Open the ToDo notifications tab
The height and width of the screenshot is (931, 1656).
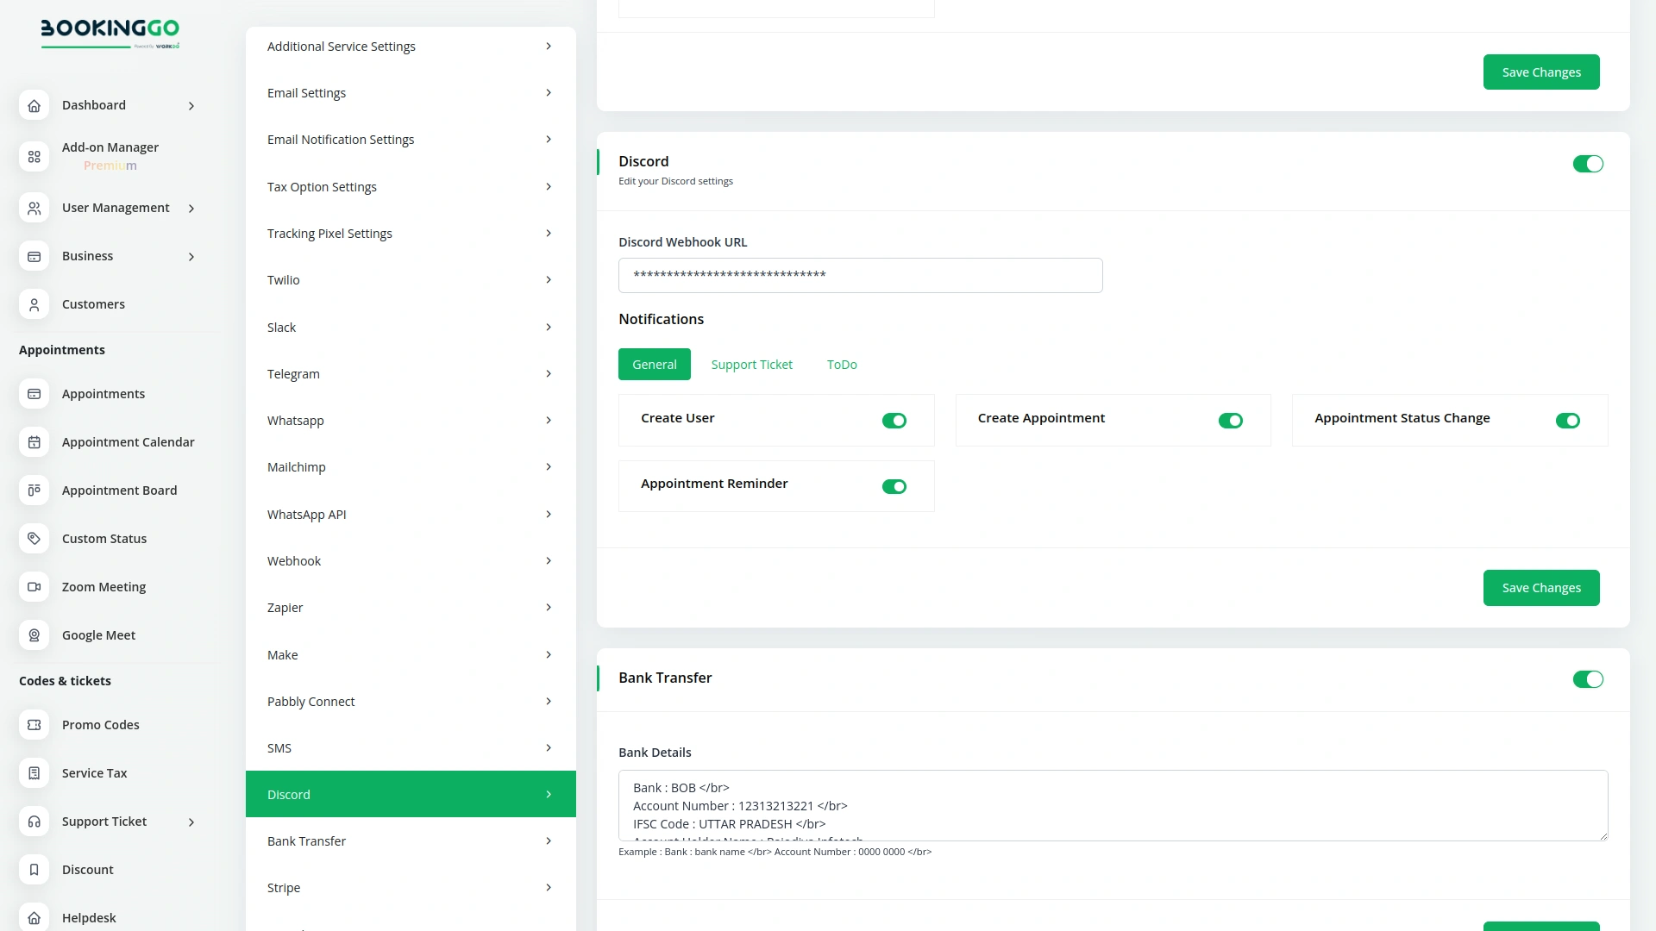pos(842,364)
